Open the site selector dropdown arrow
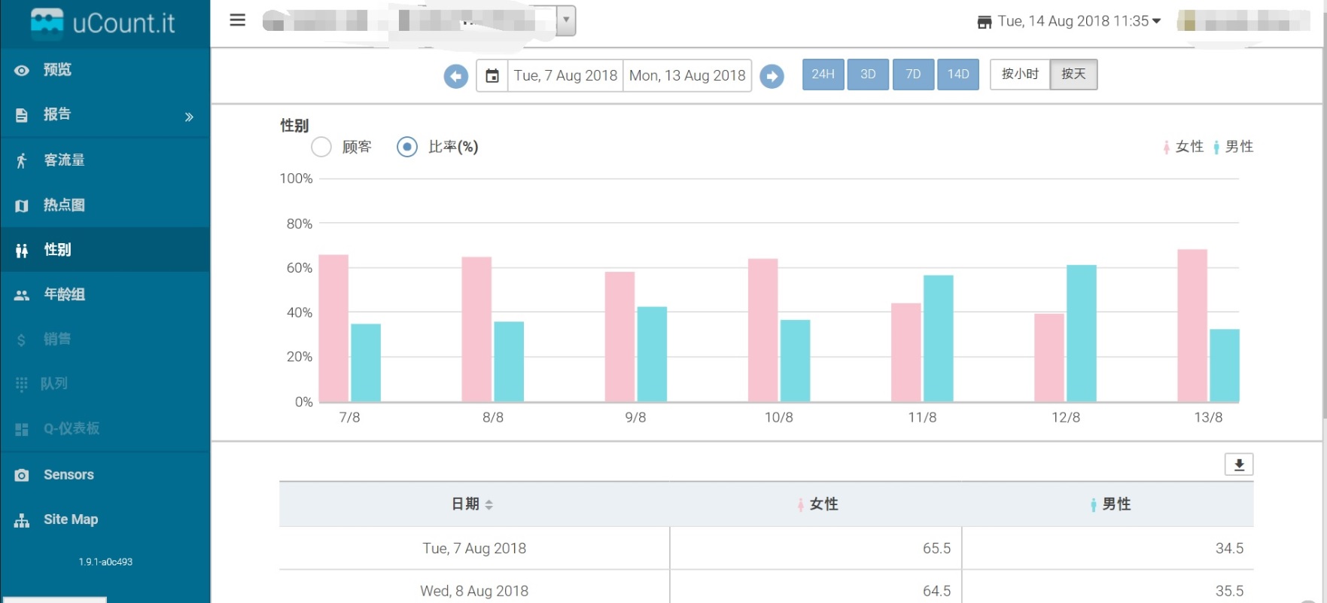The width and height of the screenshot is (1327, 603). click(x=567, y=20)
